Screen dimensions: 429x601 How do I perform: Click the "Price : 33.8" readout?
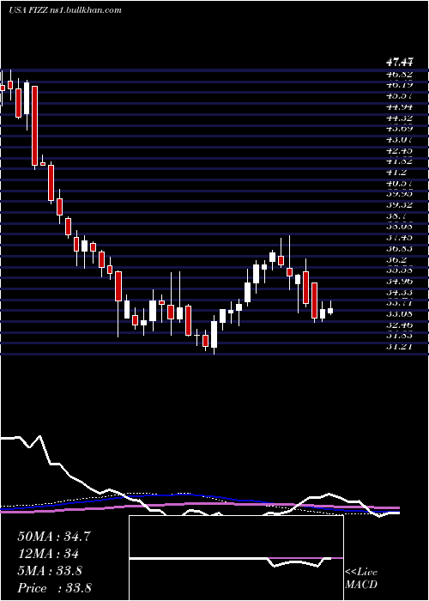coord(54,588)
